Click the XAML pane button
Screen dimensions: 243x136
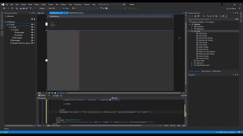pyautogui.click(x=56, y=96)
